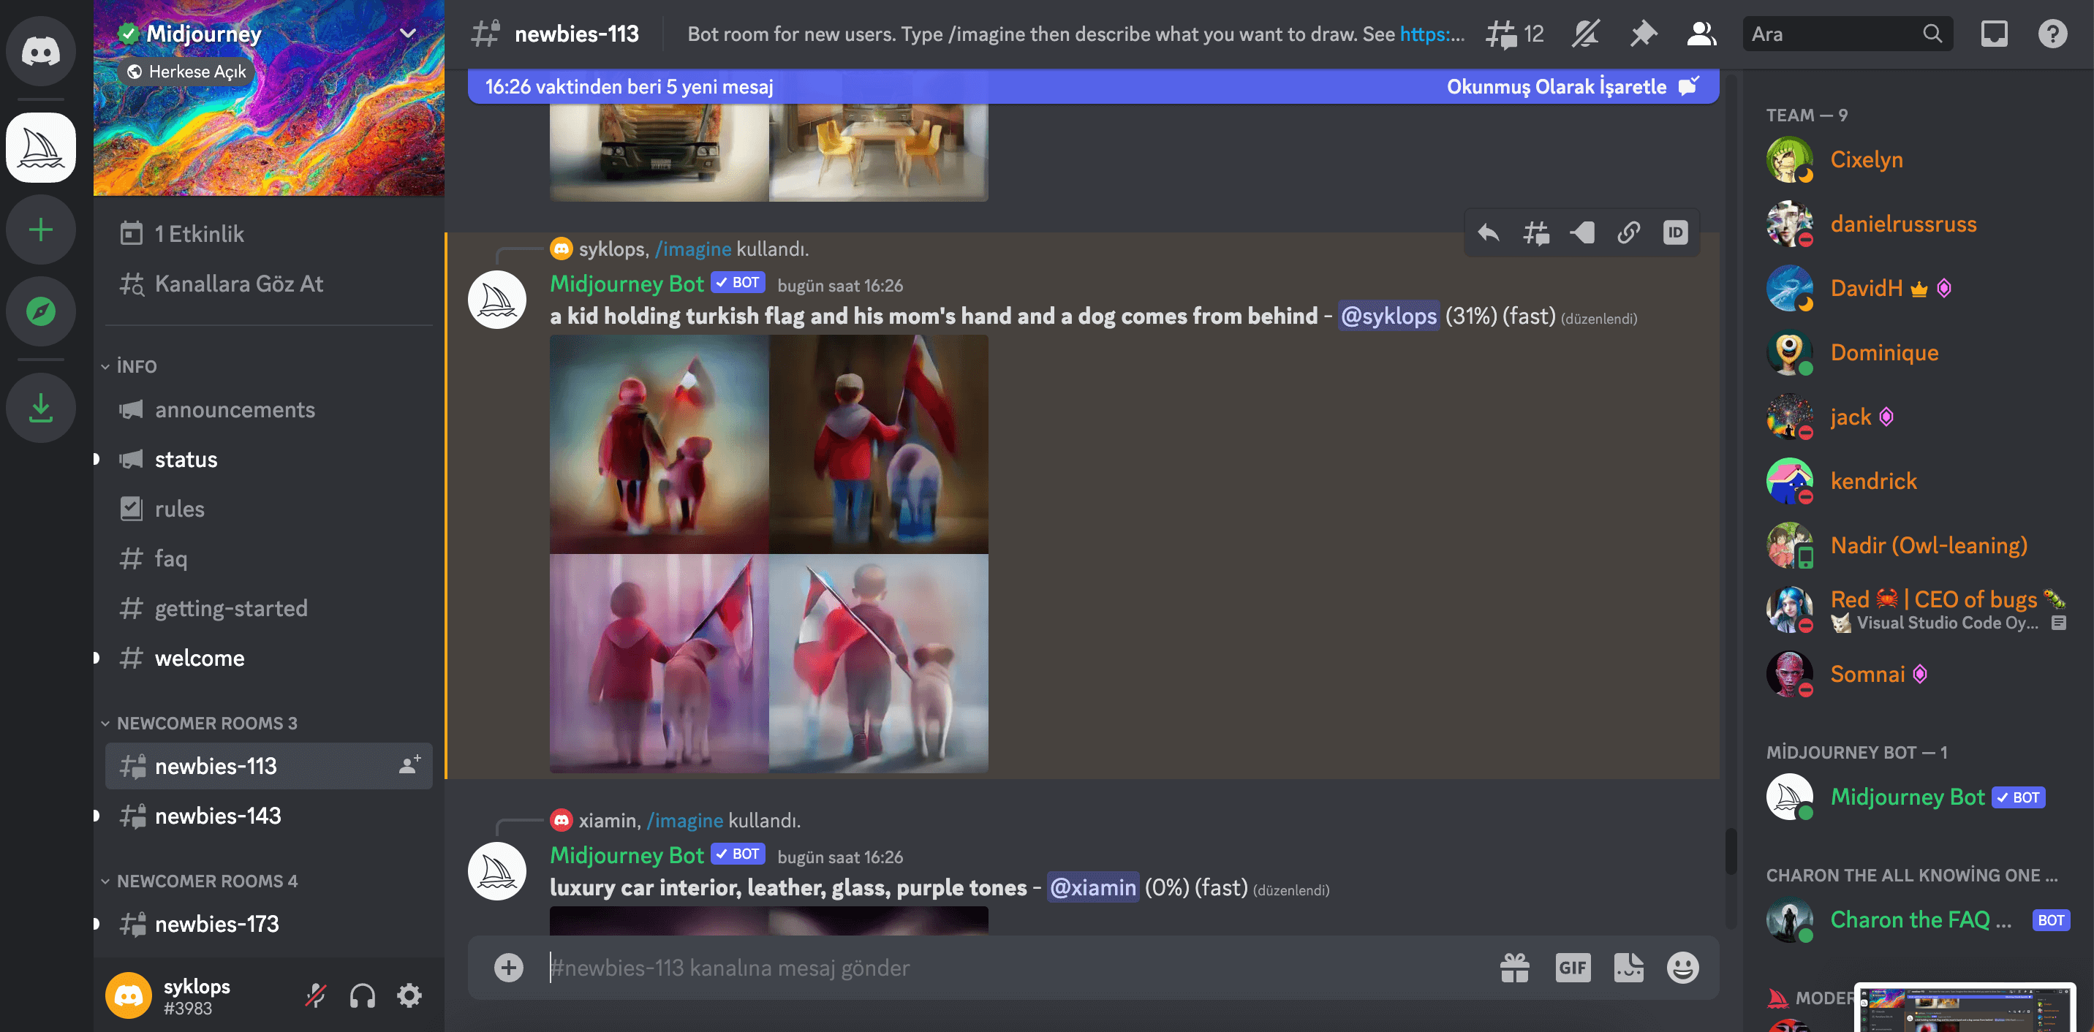Screen dimensions: 2094x1032
Task: Toggle channel notification mute bell
Action: tap(1585, 34)
